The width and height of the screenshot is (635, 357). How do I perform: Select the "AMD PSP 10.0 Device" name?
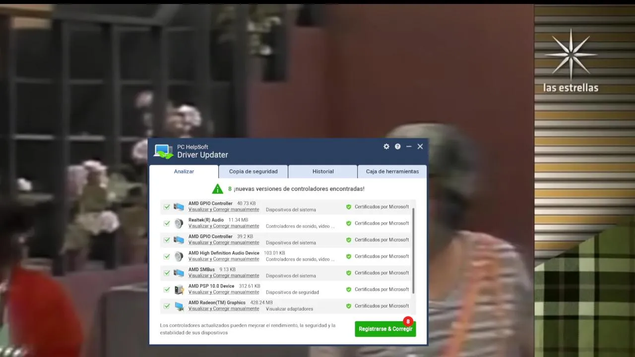pyautogui.click(x=211, y=286)
